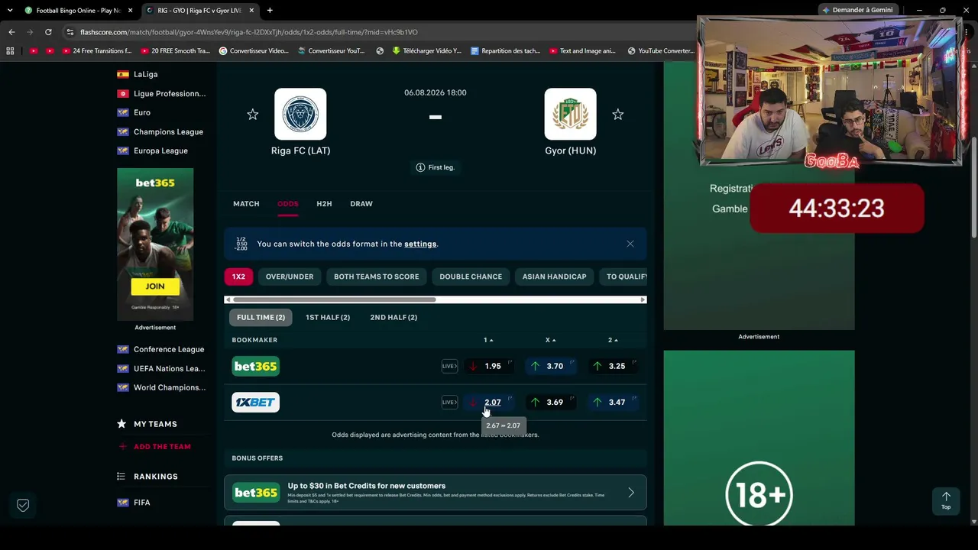Choose the FULL TIME (2) filter
The height and width of the screenshot is (550, 978).
coord(261,317)
